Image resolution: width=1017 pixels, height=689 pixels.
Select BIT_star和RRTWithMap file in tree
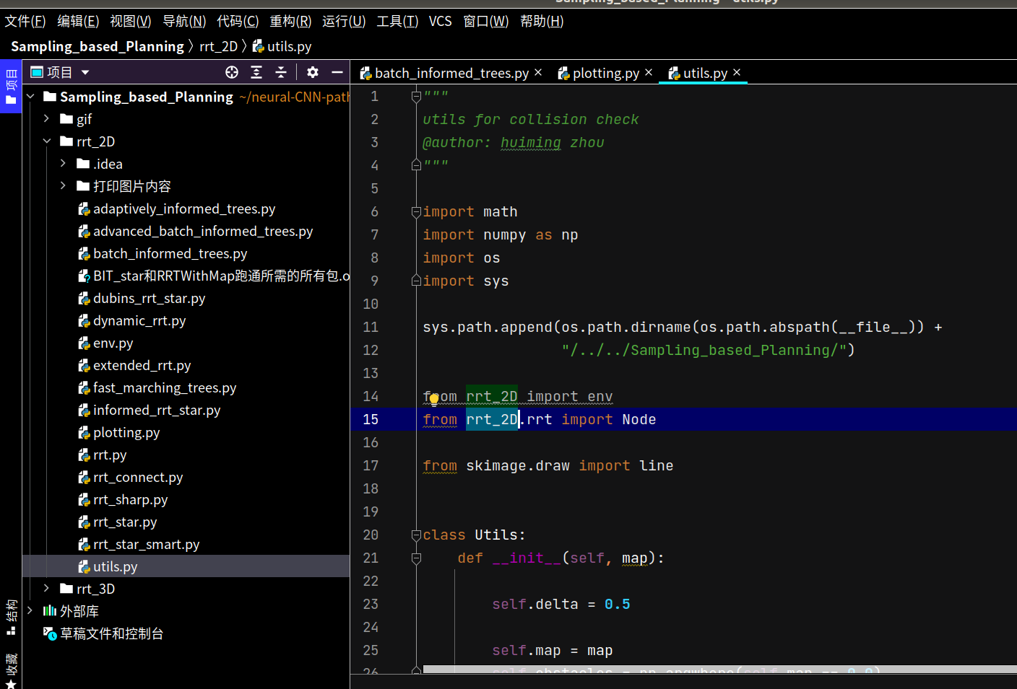tap(214, 276)
